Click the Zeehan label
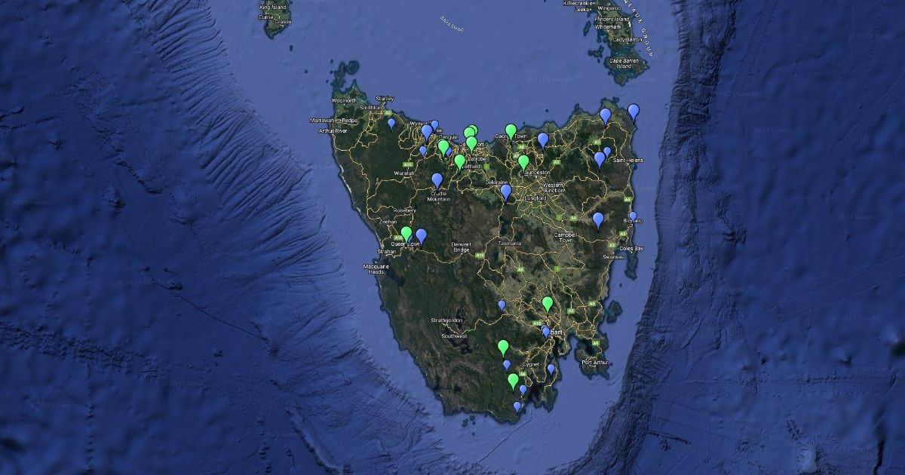Screen dimensions: 905x475 [388, 222]
